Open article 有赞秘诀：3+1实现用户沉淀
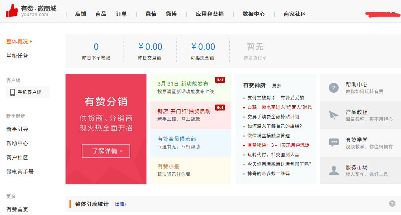 tap(279, 145)
